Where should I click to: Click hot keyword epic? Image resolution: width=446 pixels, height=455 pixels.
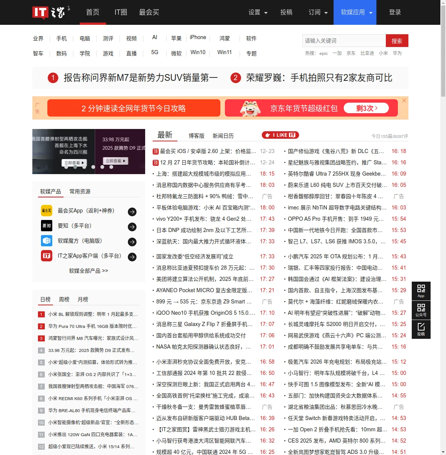click(323, 53)
